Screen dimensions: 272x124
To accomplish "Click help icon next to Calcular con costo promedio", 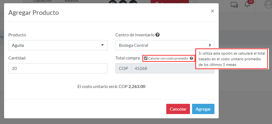I will [191, 58].
